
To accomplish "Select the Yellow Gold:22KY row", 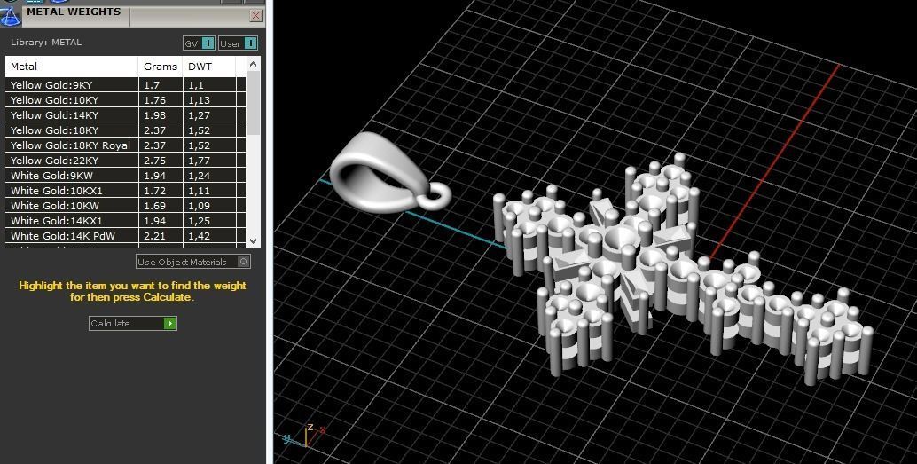I will 126,161.
